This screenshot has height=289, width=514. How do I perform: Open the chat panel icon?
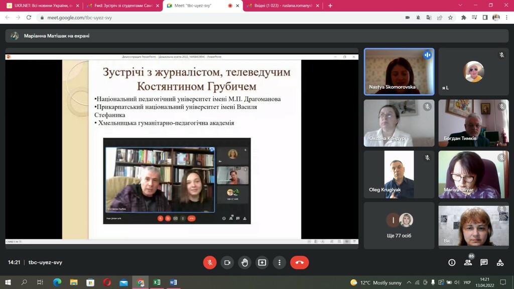[484, 262]
